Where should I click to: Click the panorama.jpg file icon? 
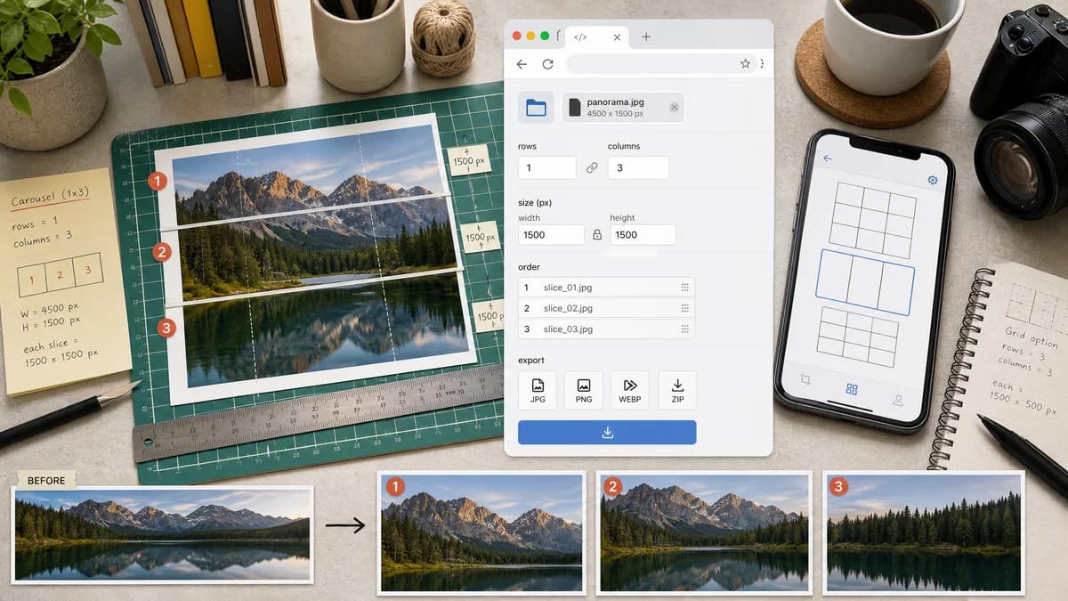click(575, 108)
